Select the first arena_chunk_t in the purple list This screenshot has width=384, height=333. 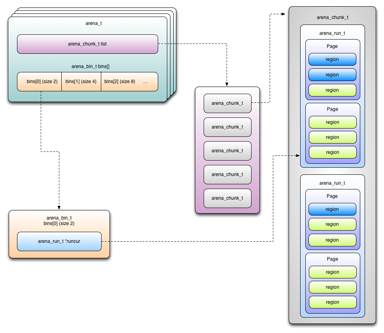227,103
